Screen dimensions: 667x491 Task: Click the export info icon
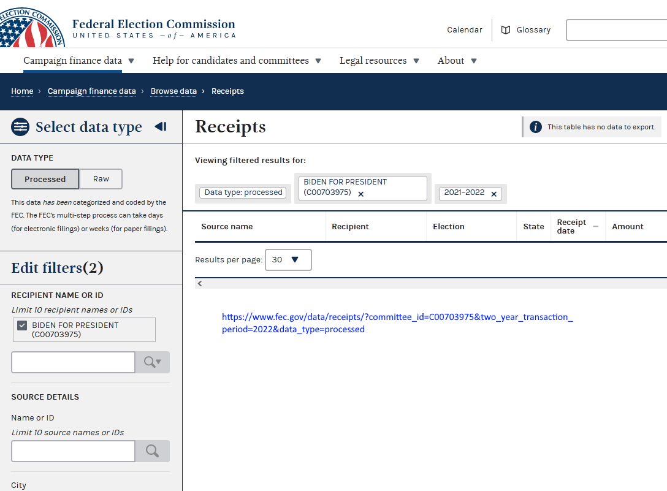pyautogui.click(x=536, y=127)
